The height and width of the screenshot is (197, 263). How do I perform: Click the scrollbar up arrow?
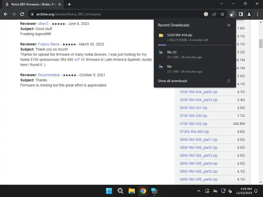(x=261, y=22)
